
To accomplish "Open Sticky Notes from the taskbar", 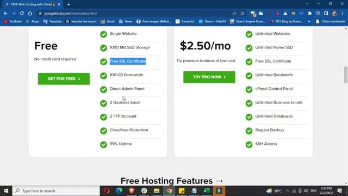I will click(x=182, y=191).
